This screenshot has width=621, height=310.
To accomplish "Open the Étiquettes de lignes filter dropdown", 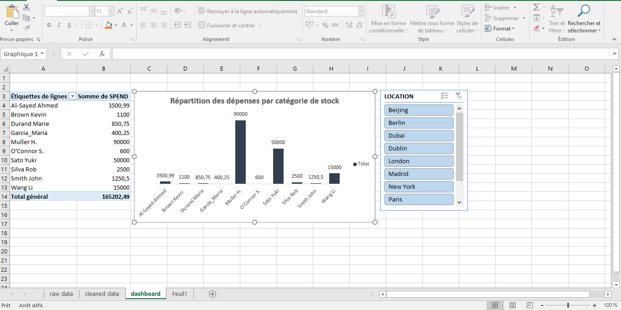I will pyautogui.click(x=72, y=96).
